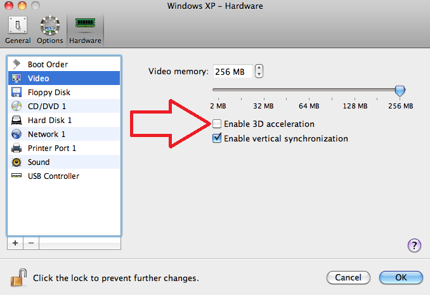This screenshot has height=295, width=430.
Task: Open help with the question mark button
Action: tap(414, 245)
